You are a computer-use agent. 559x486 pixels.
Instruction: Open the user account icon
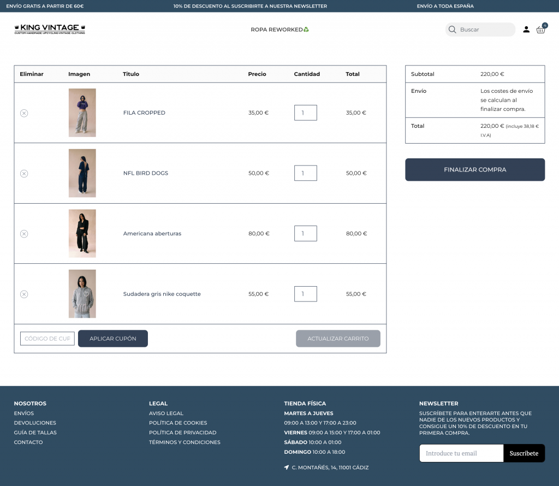[x=526, y=29]
